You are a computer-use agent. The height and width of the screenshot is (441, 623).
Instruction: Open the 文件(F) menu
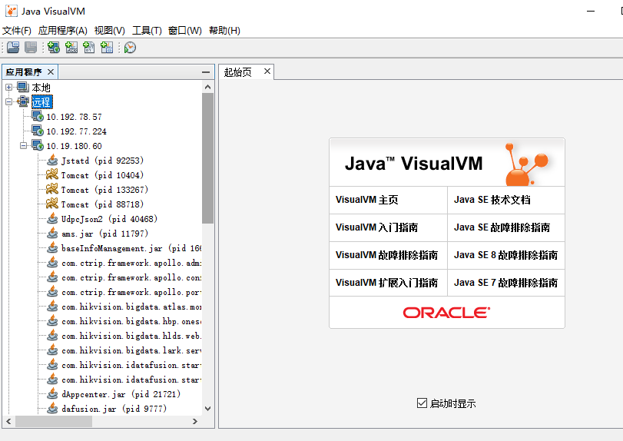coord(17,31)
